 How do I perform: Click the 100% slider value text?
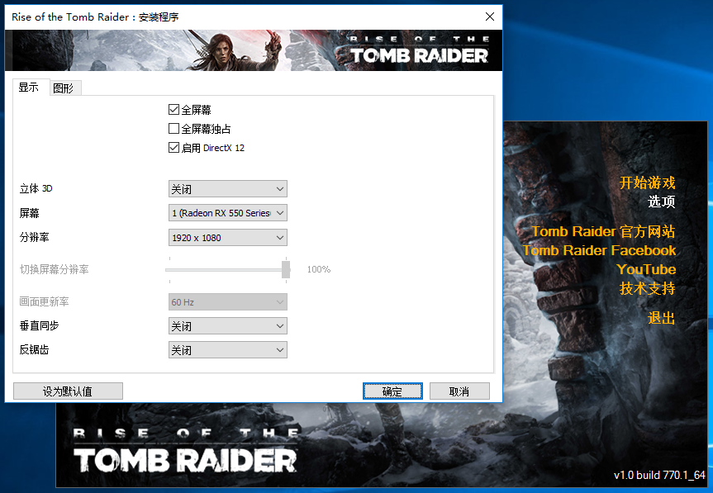coord(319,269)
